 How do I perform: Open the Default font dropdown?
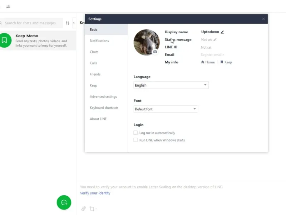pyautogui.click(x=166, y=109)
